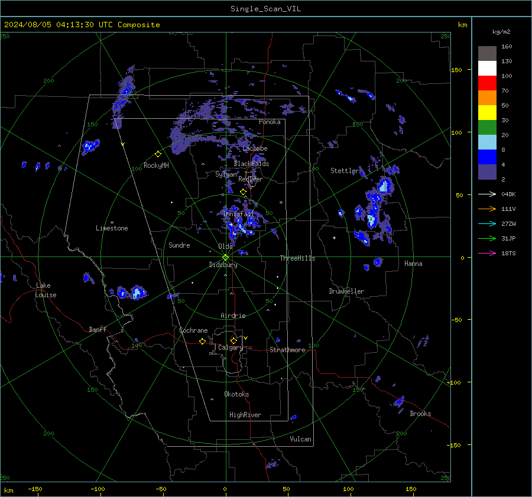Click the Banff town label
Image resolution: width=532 pixels, height=497 pixels.
[98, 330]
